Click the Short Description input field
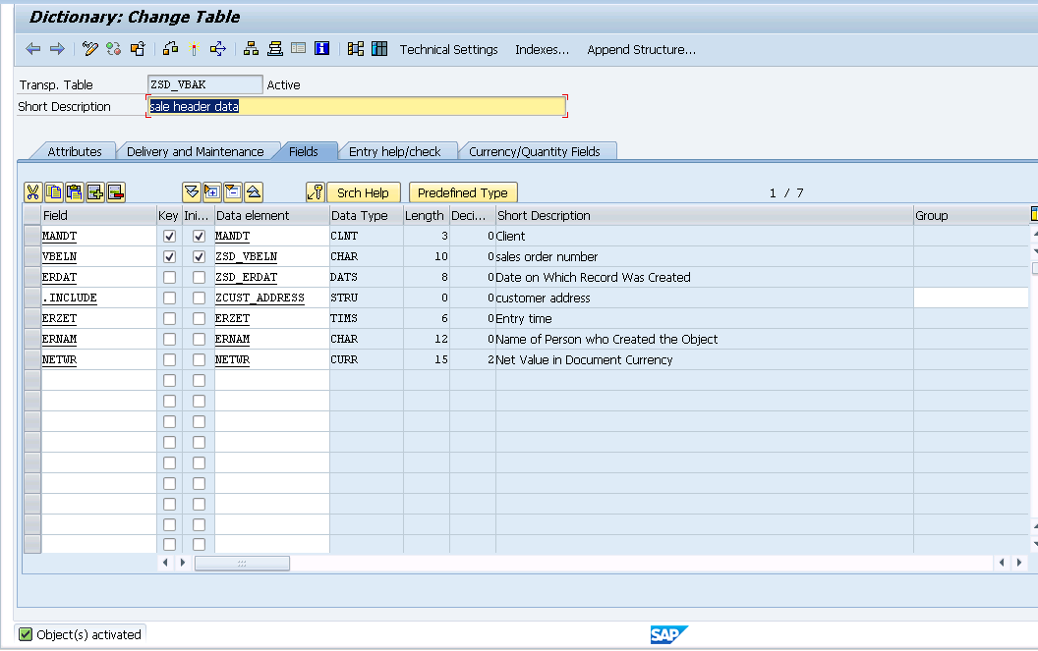 [356, 106]
